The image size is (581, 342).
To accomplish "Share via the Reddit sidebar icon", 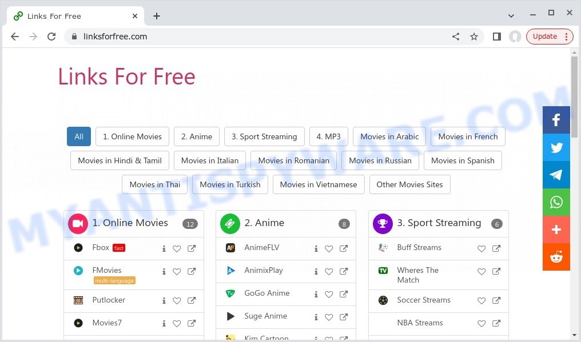I will (556, 257).
